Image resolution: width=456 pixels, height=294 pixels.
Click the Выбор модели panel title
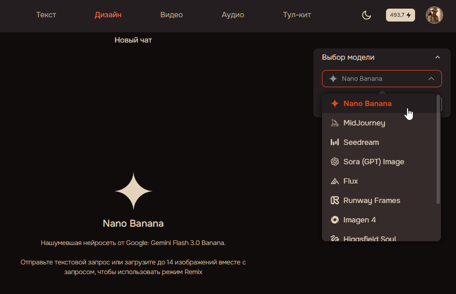pos(348,57)
